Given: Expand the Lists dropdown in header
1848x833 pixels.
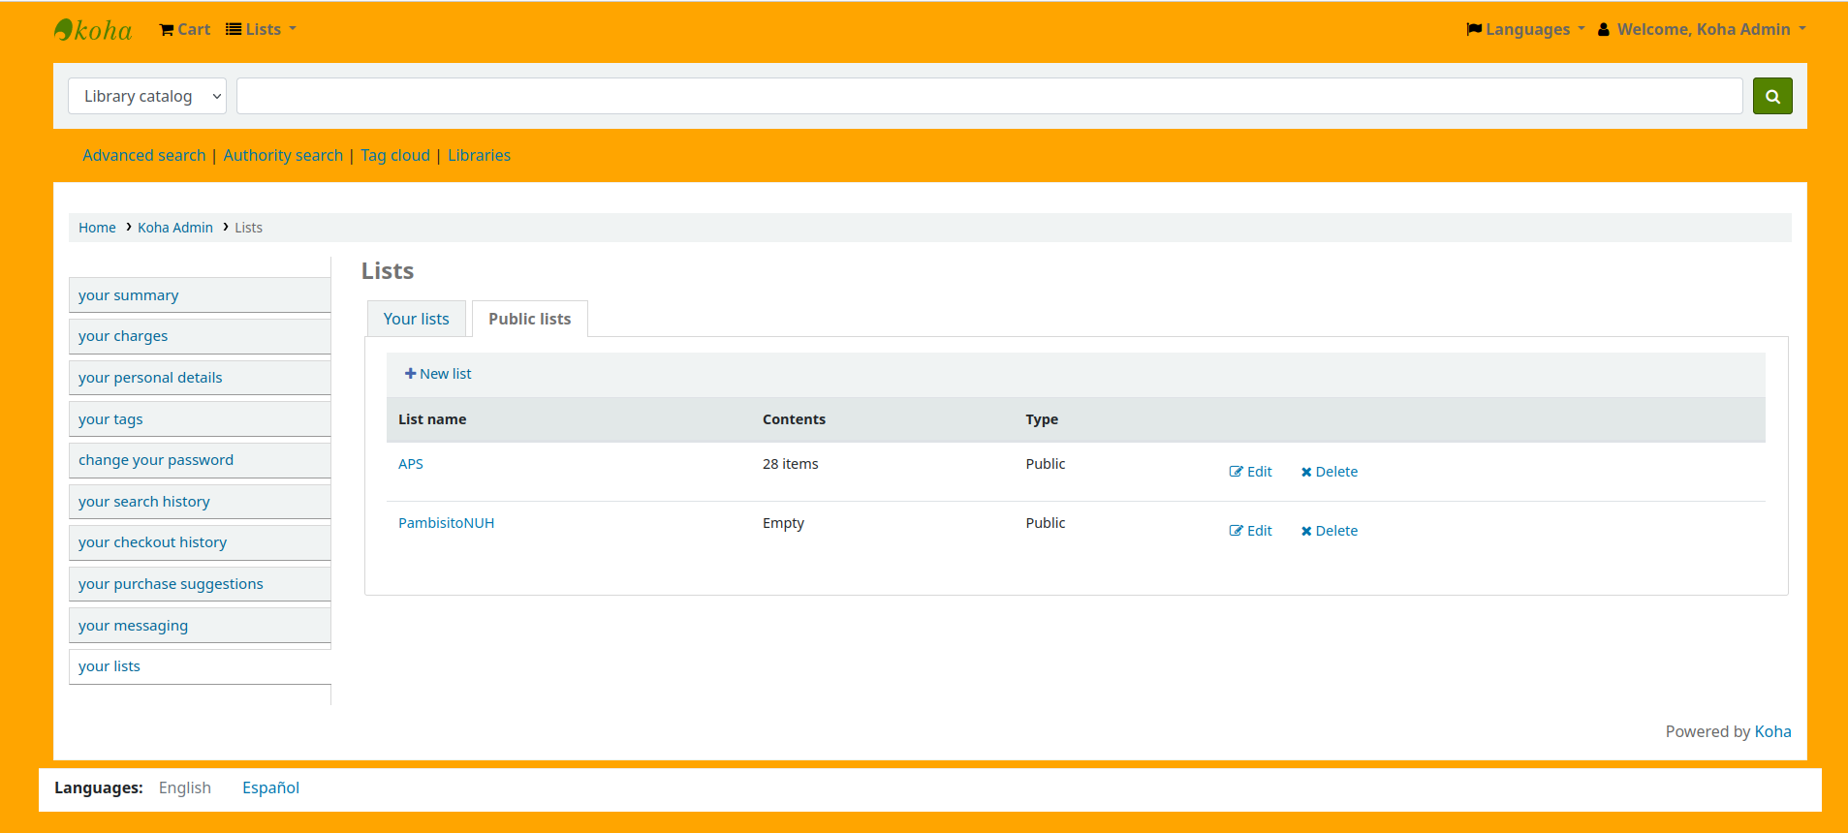Looking at the screenshot, I should pyautogui.click(x=262, y=30).
